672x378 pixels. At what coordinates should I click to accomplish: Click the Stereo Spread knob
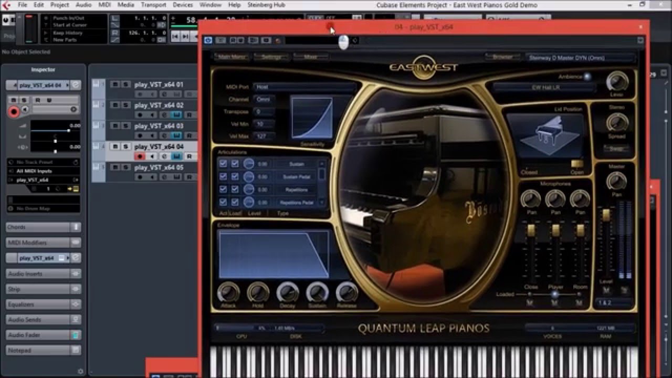coord(616,122)
